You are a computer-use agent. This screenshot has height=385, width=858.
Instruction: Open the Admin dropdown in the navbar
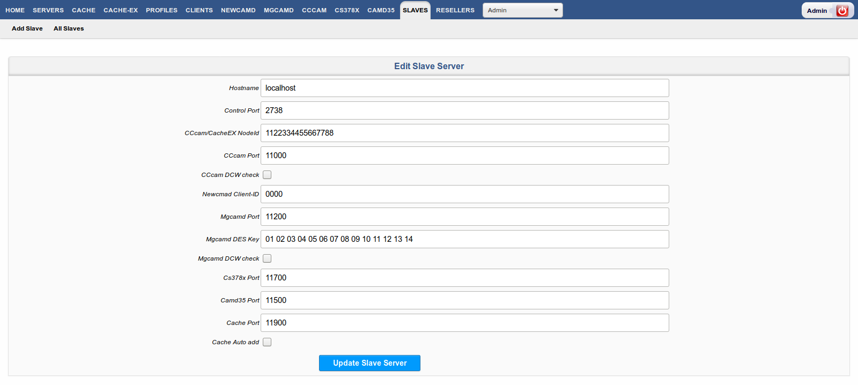tap(523, 10)
